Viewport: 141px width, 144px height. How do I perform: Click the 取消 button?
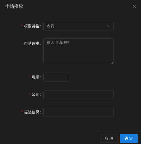click(x=109, y=138)
